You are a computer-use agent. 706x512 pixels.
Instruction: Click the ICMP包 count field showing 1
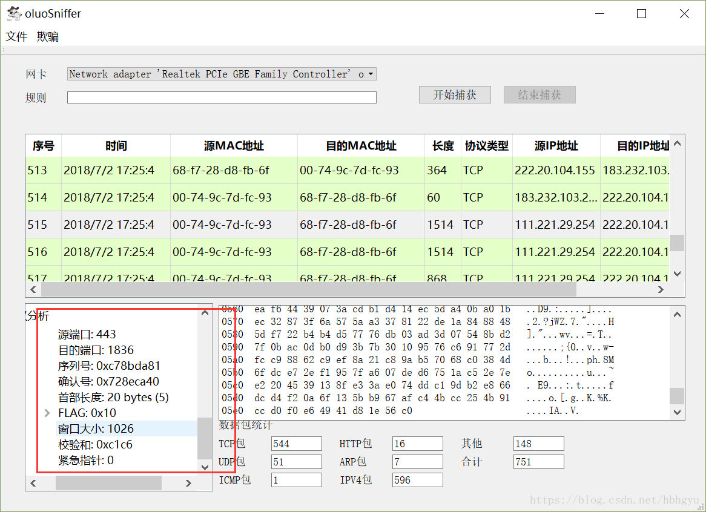(x=296, y=480)
